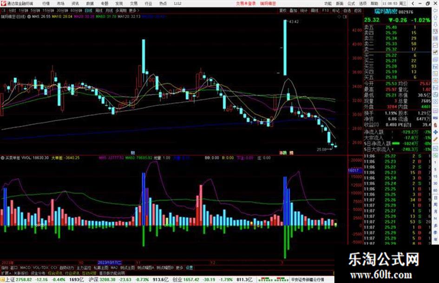Click the 沪深 index value in status bar
The width and height of the screenshot is (439, 283).
point(107,280)
